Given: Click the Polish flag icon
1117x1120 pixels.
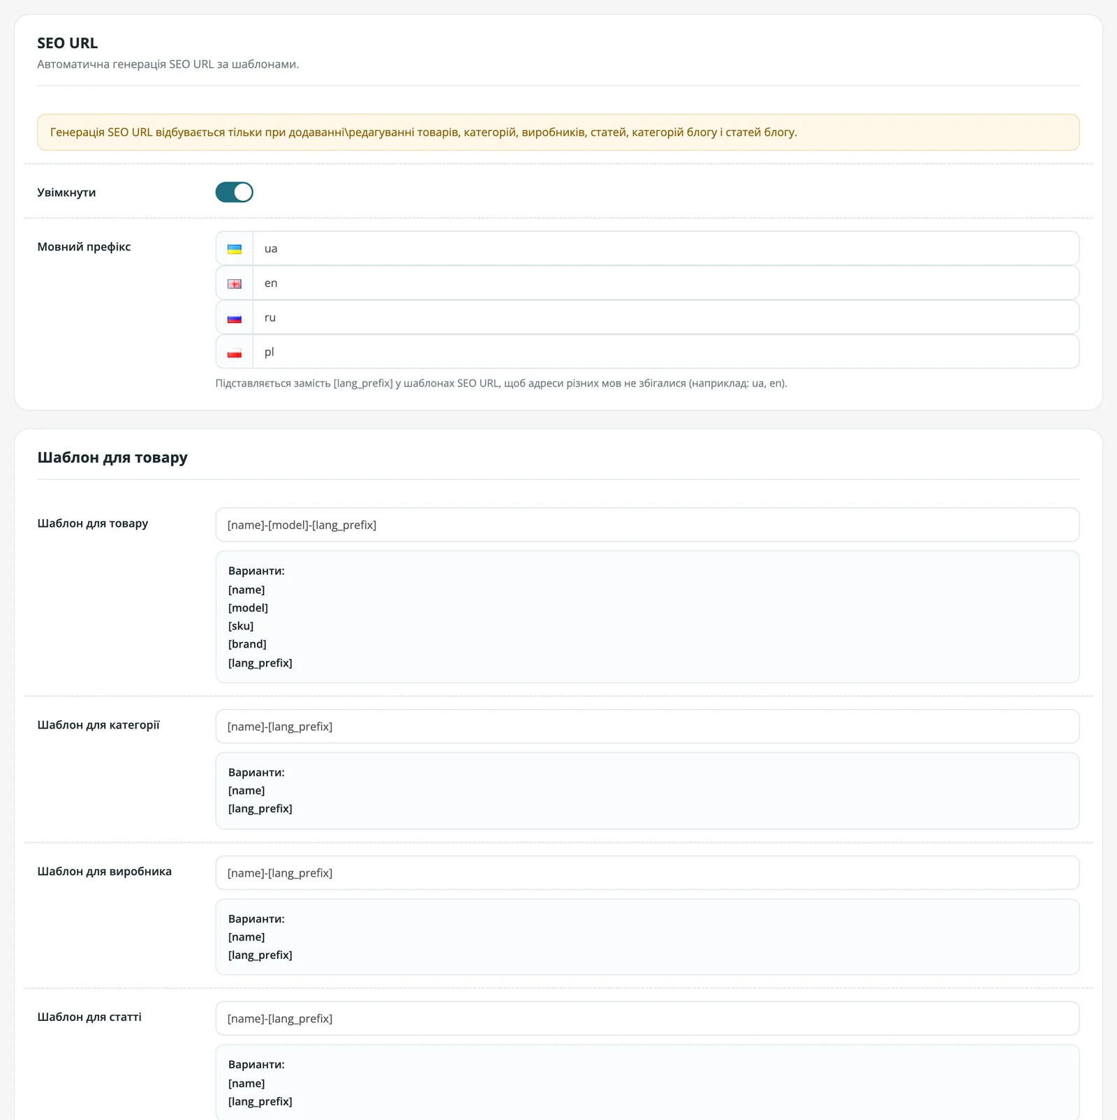Looking at the screenshot, I should tap(235, 353).
